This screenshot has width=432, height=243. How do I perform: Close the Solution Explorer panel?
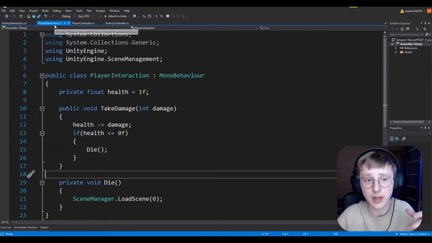429,24
